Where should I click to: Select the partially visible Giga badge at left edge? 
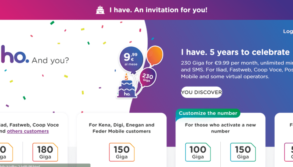(5, 152)
